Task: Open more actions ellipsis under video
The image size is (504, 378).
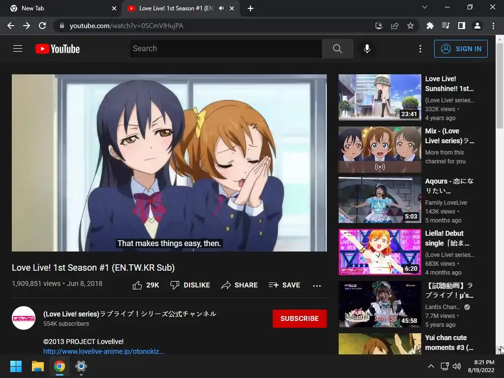Action: tap(317, 285)
